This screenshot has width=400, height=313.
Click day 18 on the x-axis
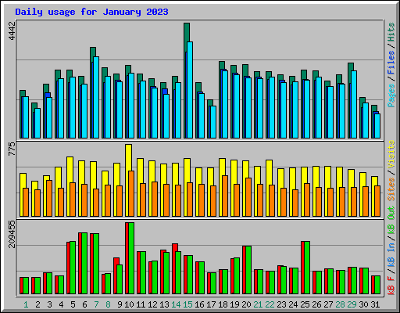point(223,304)
